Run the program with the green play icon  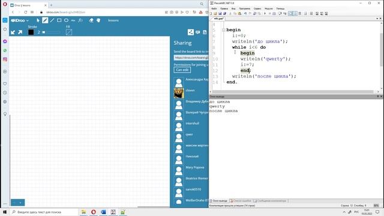(x=265, y=13)
